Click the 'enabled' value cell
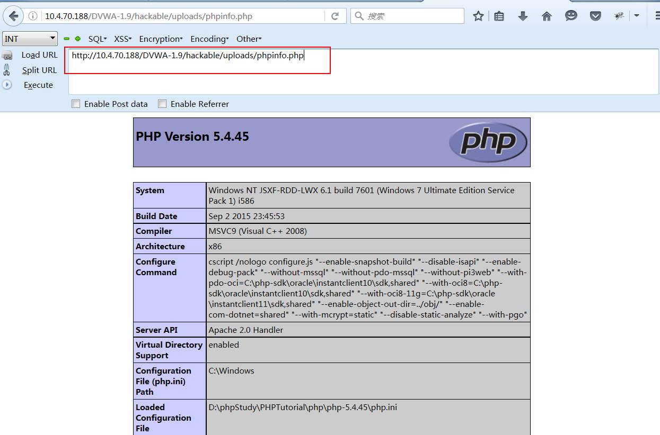This screenshot has height=435, width=660. pos(224,345)
